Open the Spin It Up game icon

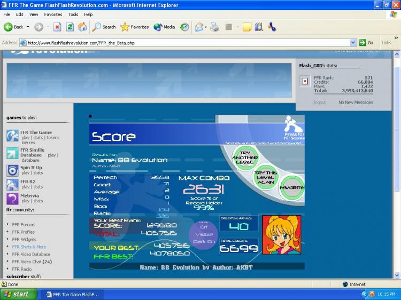[12, 170]
